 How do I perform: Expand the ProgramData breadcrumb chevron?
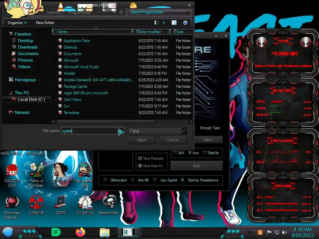pyautogui.click(x=98, y=12)
